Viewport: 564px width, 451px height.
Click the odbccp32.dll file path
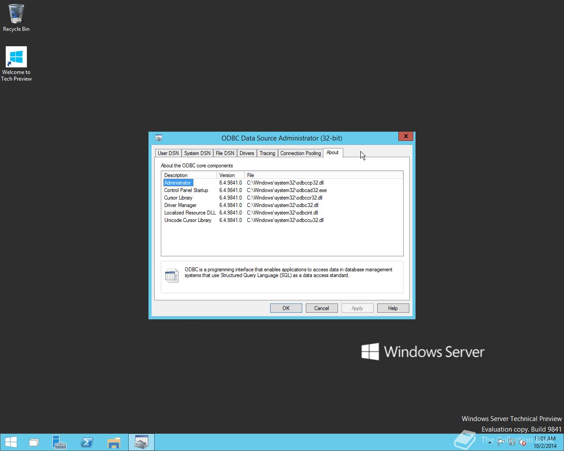[x=285, y=183]
